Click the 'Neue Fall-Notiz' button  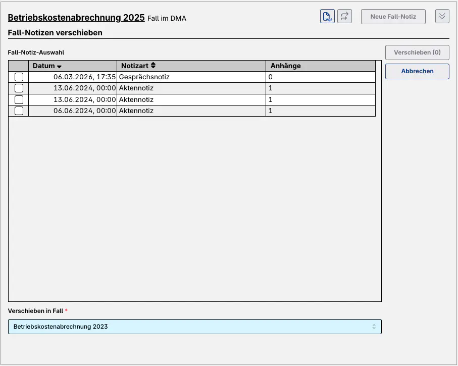coord(393,17)
